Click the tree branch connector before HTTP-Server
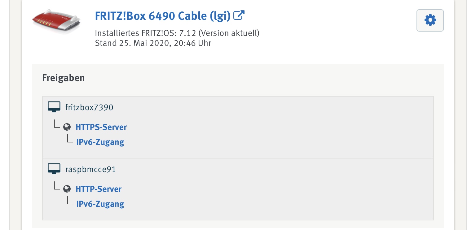The width and height of the screenshot is (476, 230). pyautogui.click(x=56, y=186)
